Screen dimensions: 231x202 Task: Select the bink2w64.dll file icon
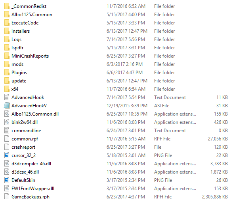(x=7, y=122)
